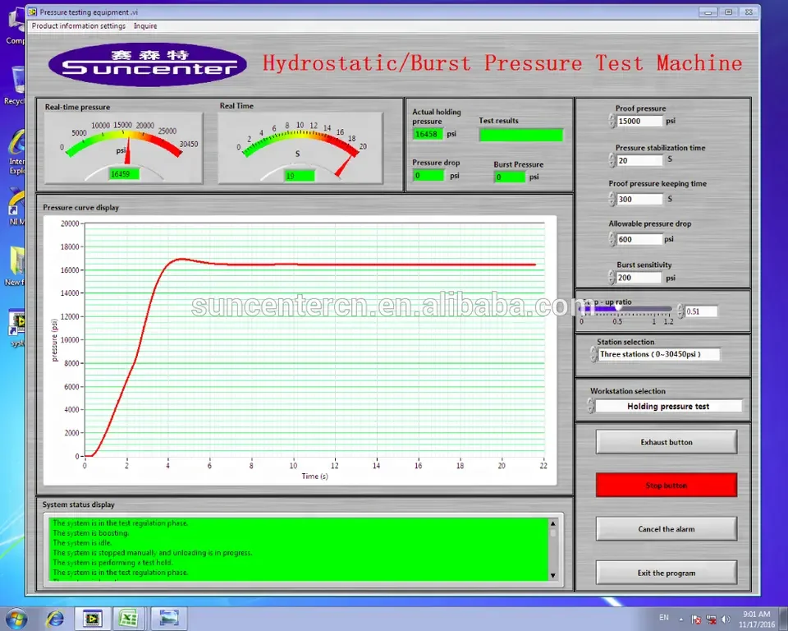Screen dimensions: 788x631
Task: Click the pressure testing app taskbar icon
Action: 93,618
